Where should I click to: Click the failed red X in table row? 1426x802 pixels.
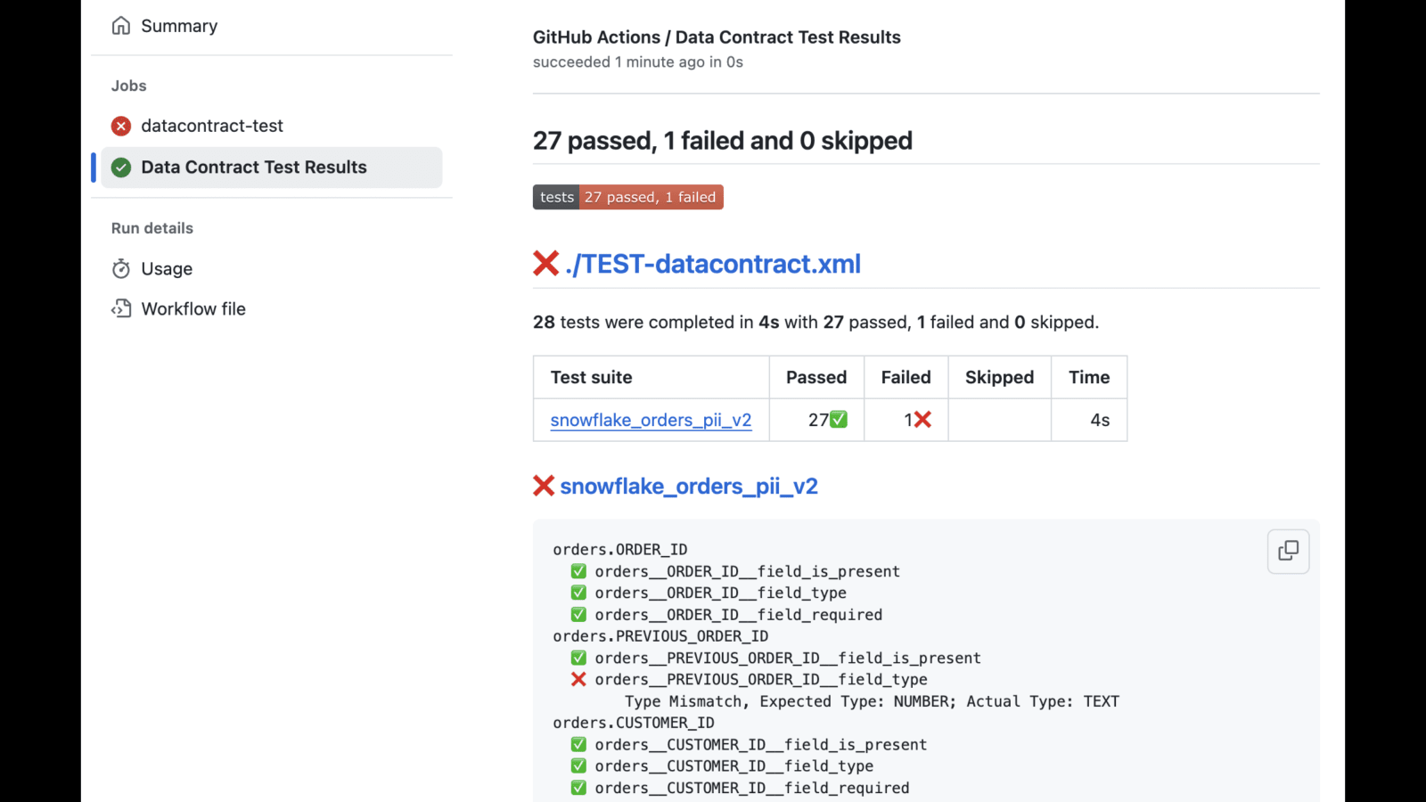(x=922, y=420)
